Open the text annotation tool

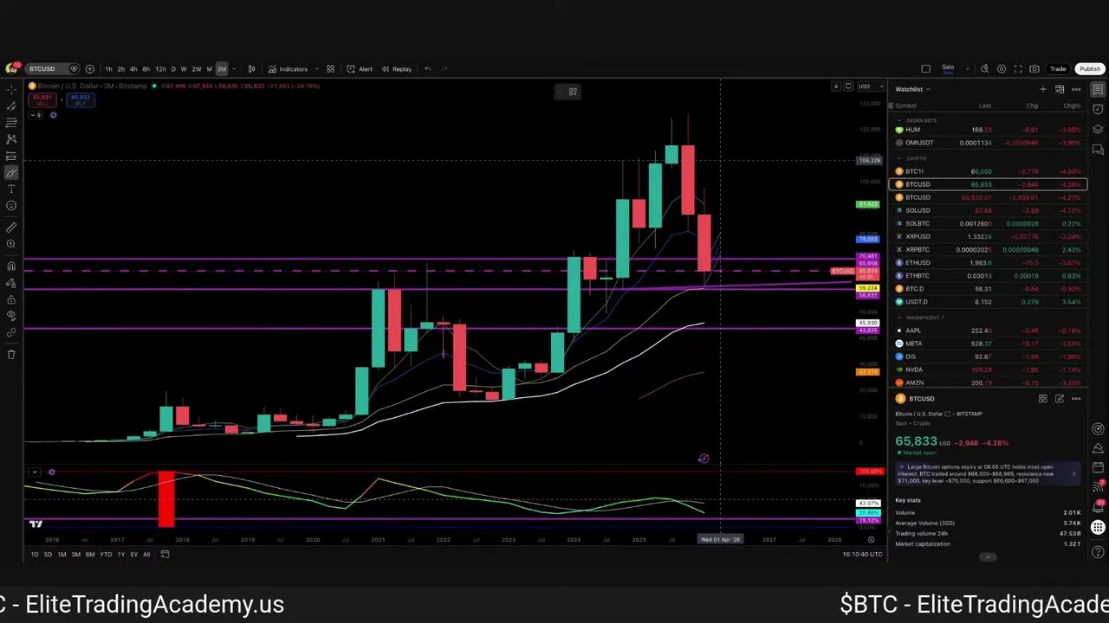click(11, 189)
